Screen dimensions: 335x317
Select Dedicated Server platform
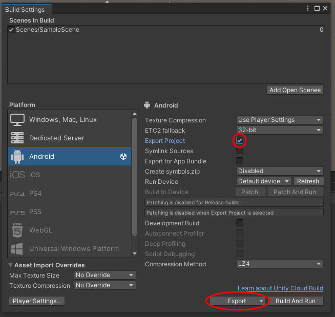tap(70, 138)
